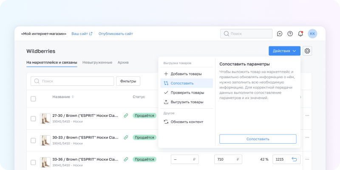This screenshot has height=170, width=340.
Task: Click the price field showing 710
Action: tap(228, 159)
